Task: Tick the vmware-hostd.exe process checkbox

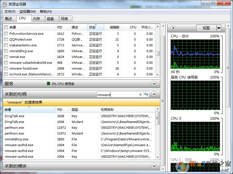Action: (x=6, y=68)
